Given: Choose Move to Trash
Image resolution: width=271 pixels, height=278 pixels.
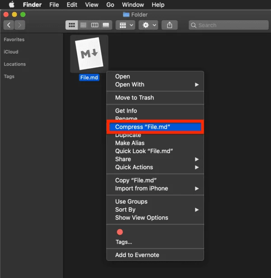Looking at the screenshot, I should point(155,98).
